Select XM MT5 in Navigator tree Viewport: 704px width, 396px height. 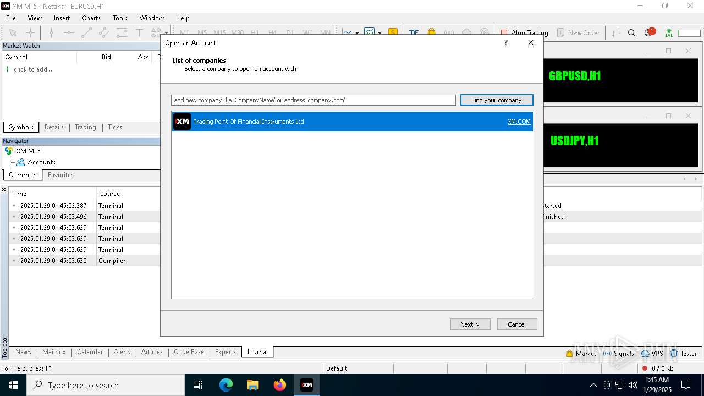pyautogui.click(x=28, y=151)
